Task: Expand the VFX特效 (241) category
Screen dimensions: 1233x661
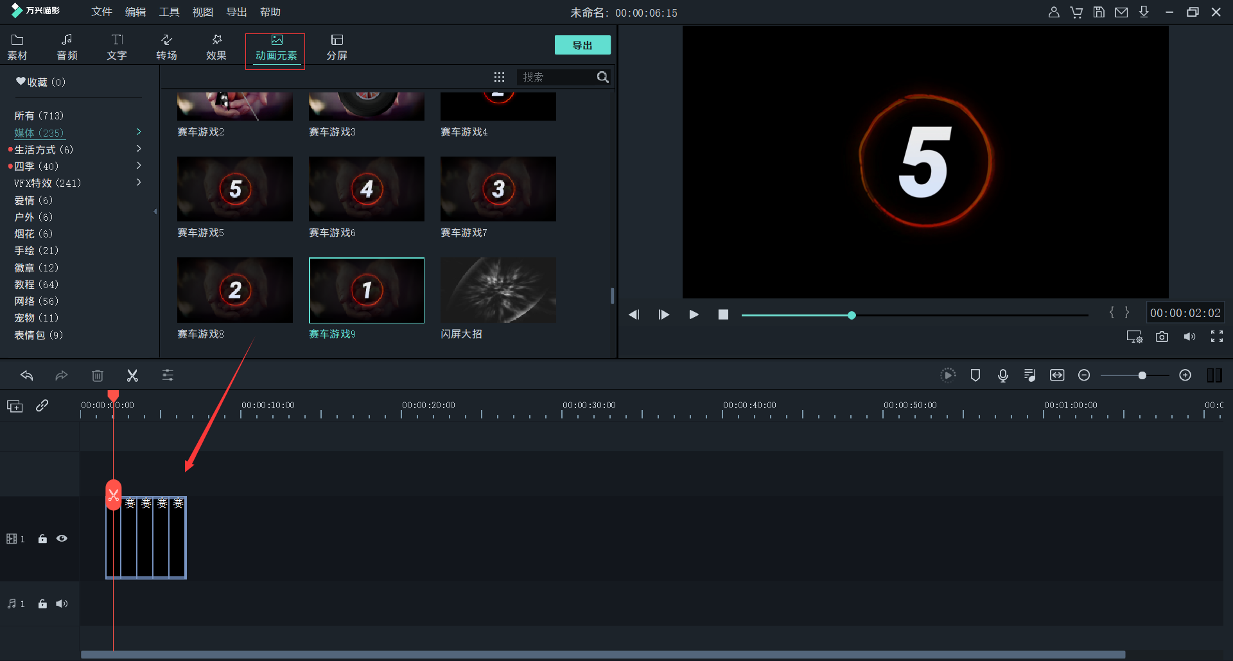Action: coord(139,183)
